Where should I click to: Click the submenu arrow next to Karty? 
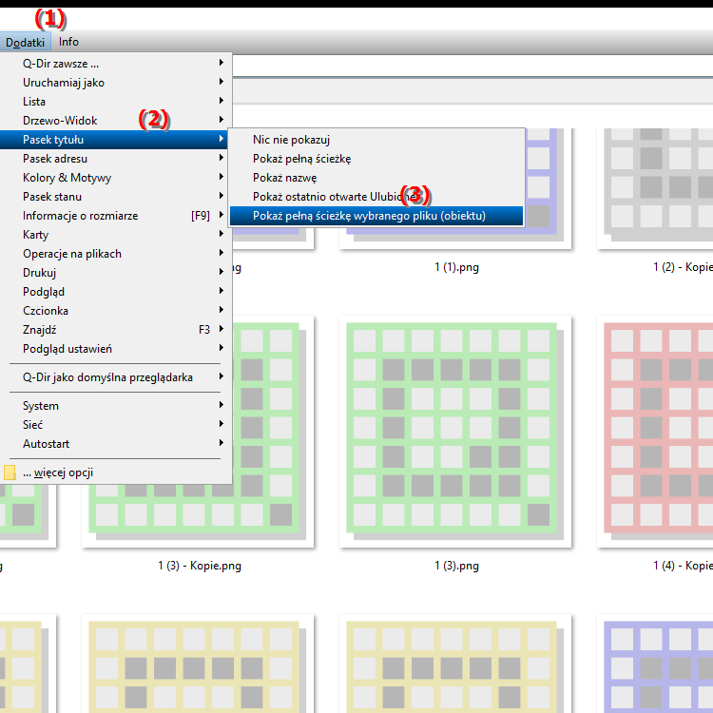[221, 234]
